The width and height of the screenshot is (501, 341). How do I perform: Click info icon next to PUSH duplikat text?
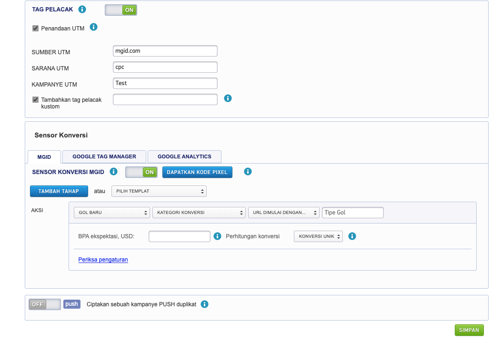point(204,304)
